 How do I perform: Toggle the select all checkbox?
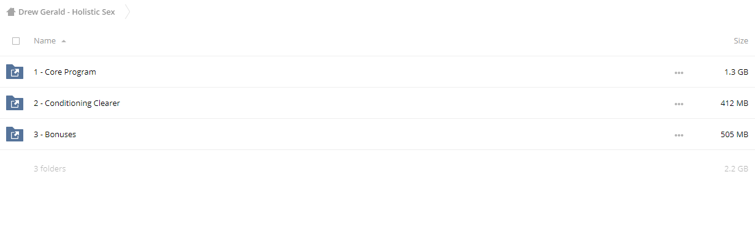[16, 41]
